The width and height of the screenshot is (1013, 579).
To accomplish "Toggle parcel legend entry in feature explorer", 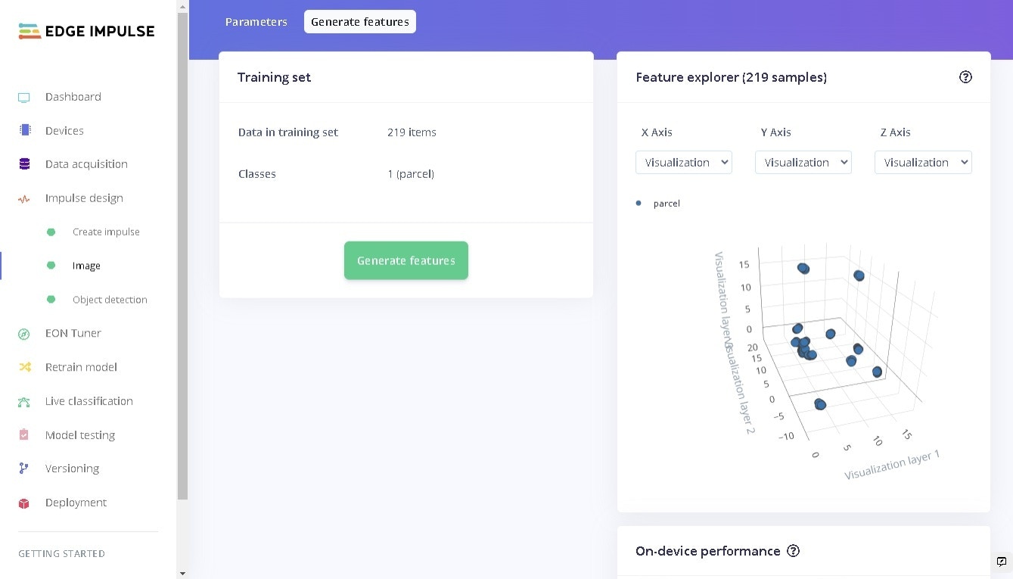I will (658, 204).
